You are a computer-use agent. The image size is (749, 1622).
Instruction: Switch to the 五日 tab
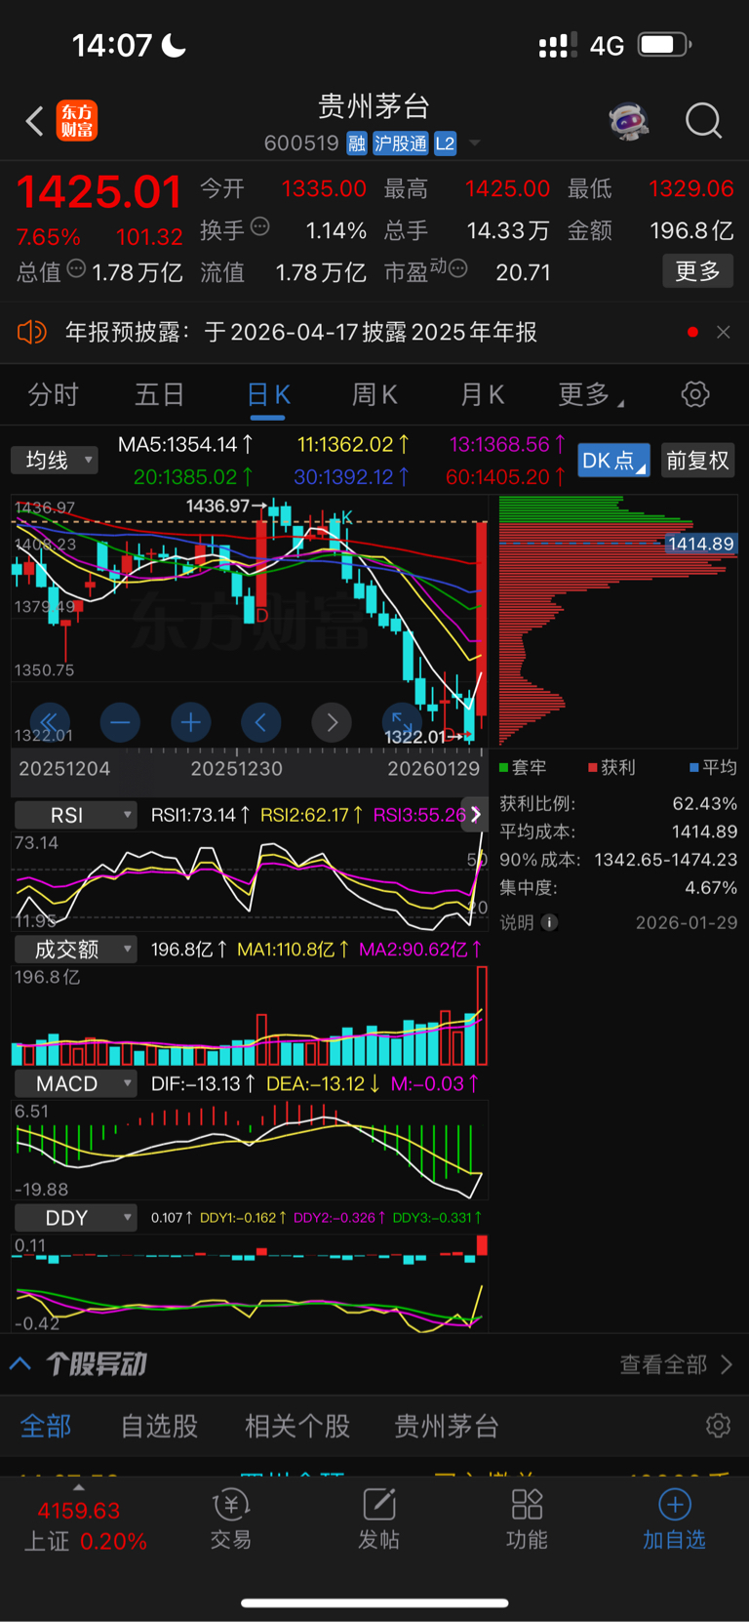click(159, 394)
